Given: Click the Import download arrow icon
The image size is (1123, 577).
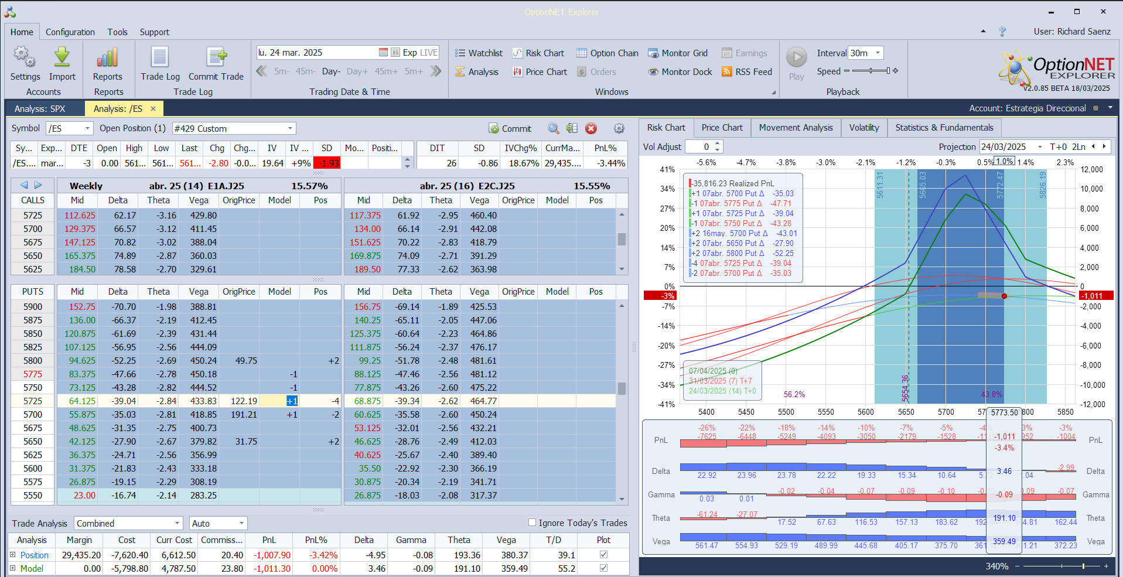Looking at the screenshot, I should tap(62, 57).
